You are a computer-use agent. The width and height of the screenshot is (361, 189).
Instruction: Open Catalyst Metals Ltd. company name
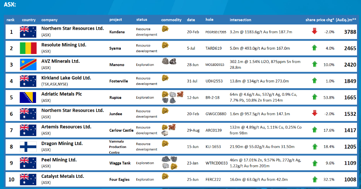63,176
